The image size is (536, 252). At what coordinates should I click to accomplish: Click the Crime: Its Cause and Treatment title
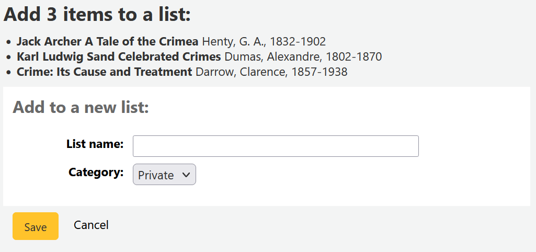pyautogui.click(x=104, y=72)
